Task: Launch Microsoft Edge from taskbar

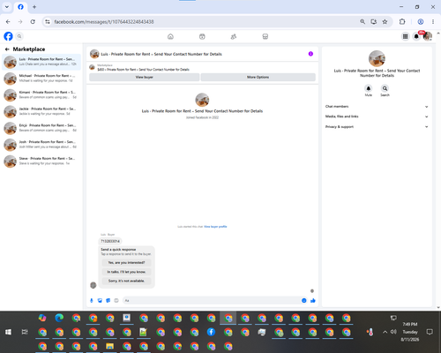Action: (59, 318)
